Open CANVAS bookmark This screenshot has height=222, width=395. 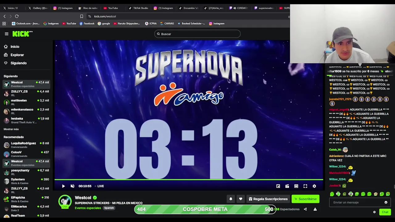click(x=167, y=23)
